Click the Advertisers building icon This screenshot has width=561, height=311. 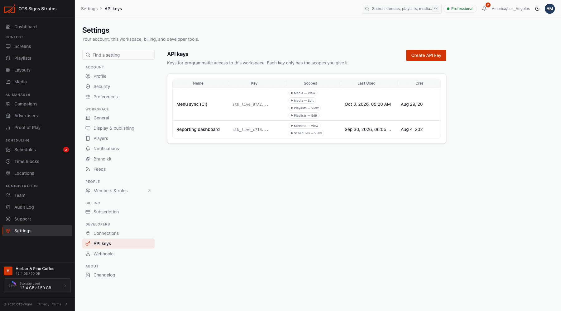pos(8,116)
